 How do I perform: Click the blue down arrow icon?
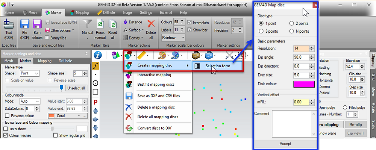tap(95, 127)
